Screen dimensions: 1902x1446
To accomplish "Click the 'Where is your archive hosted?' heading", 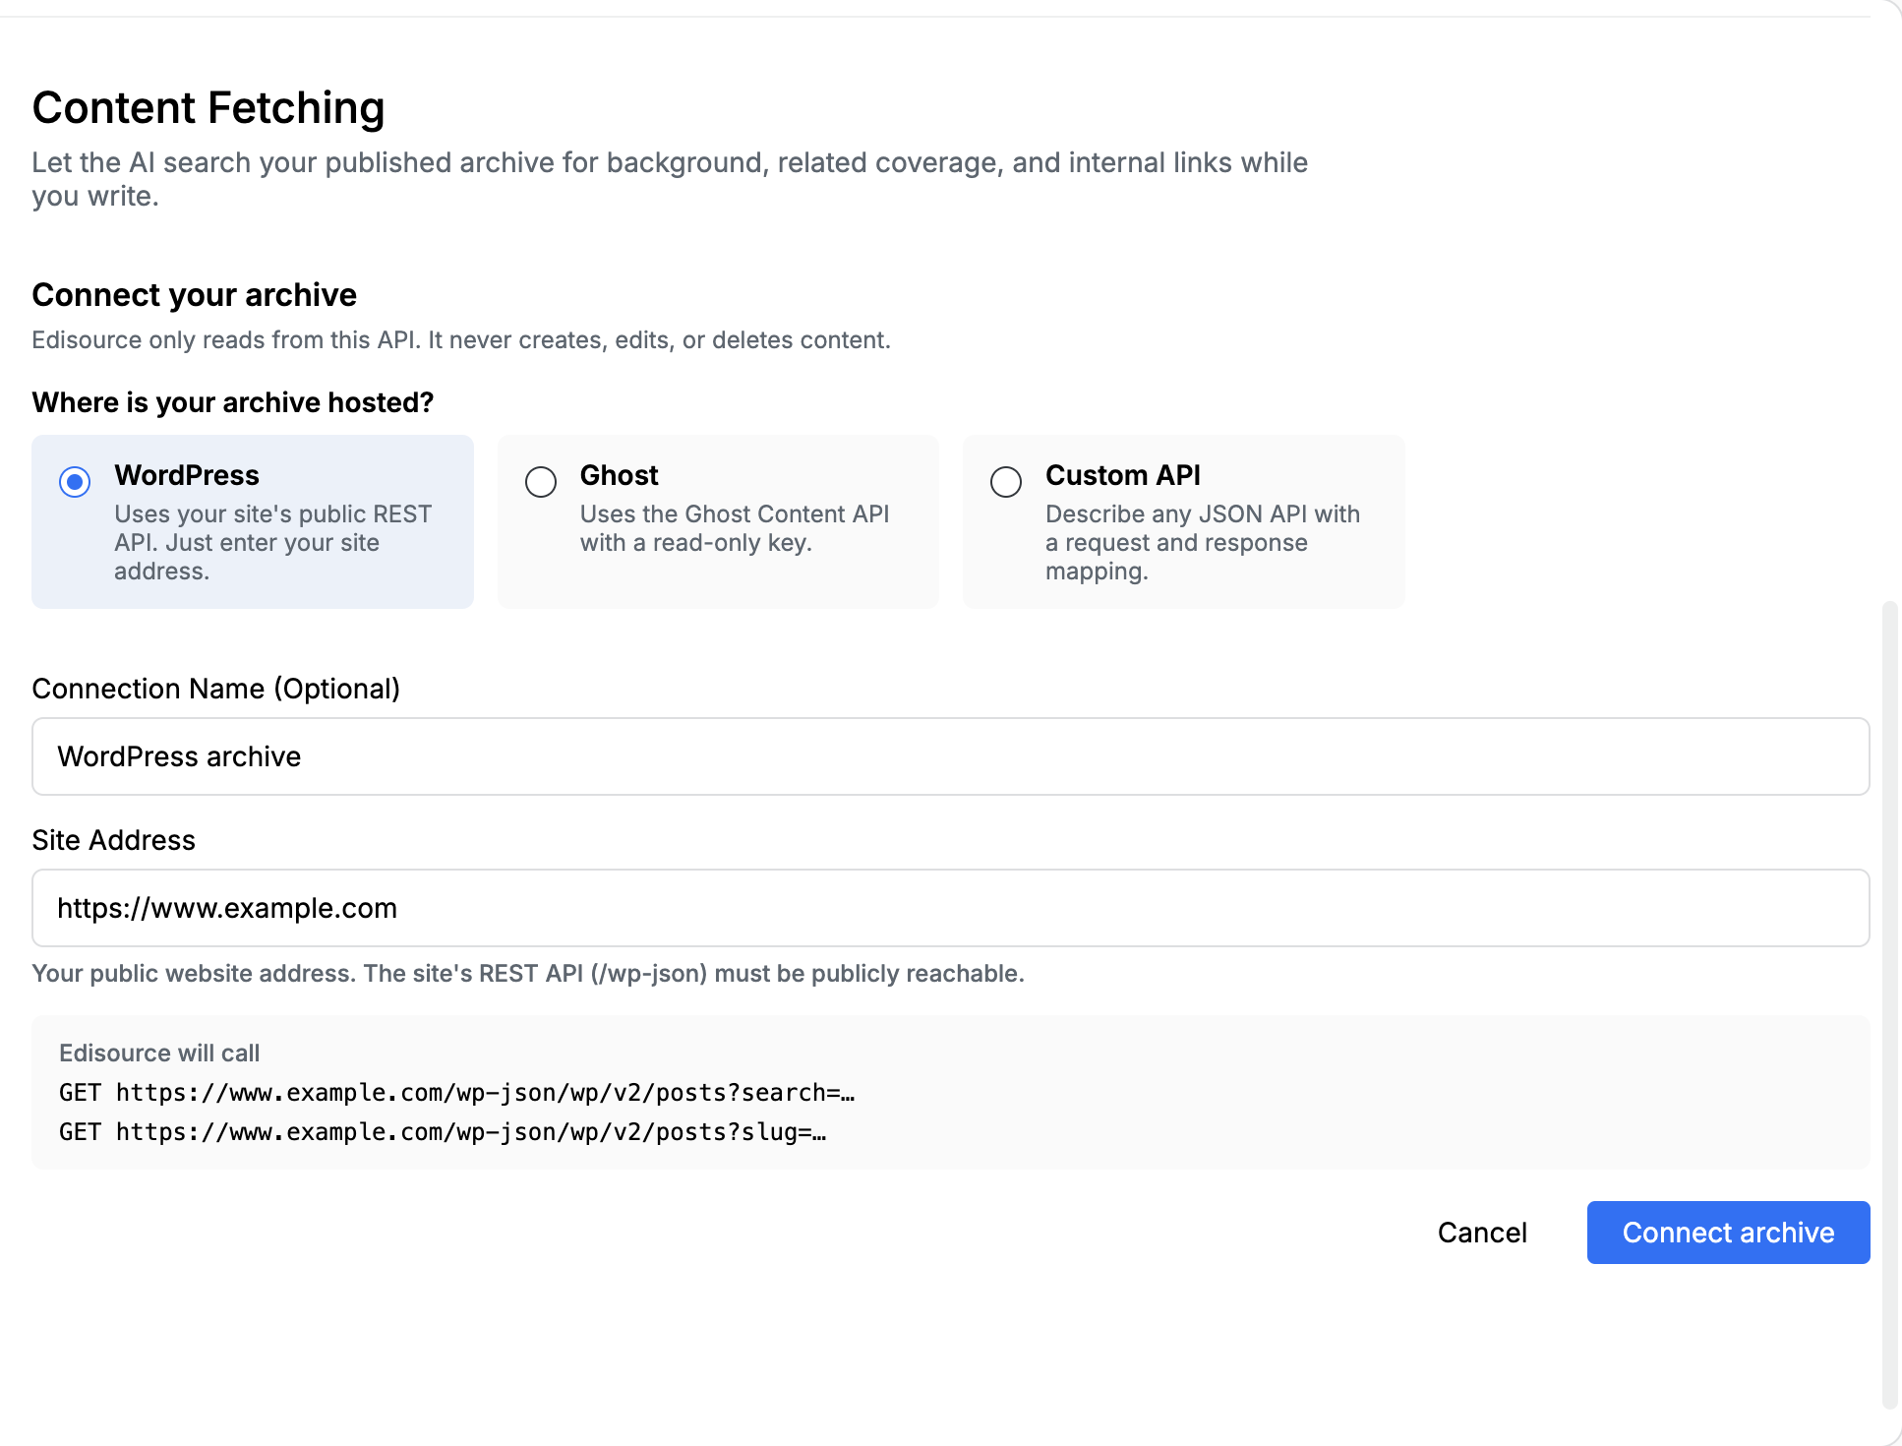I will 232,402.
